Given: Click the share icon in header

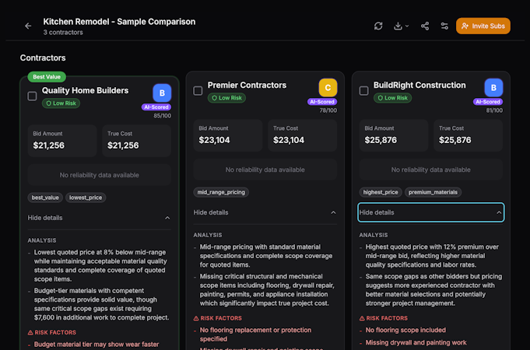Looking at the screenshot, I should click(x=425, y=26).
